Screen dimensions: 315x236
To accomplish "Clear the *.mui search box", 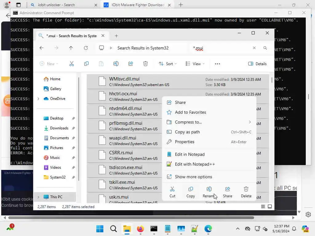I will [x=254, y=48].
